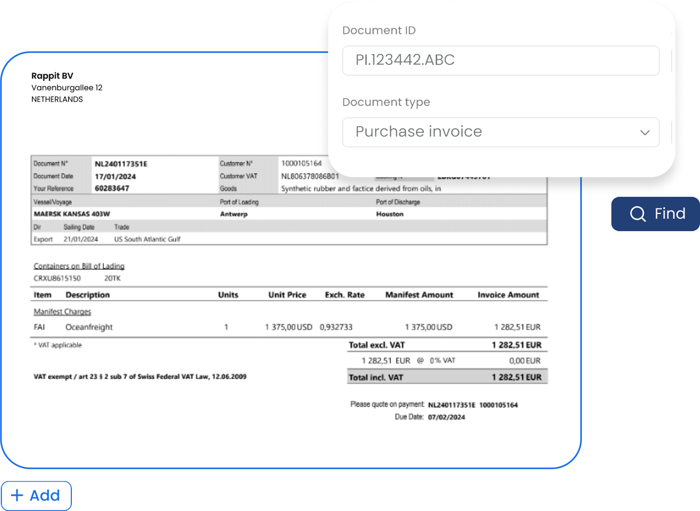Viewport: 700px width, 511px height.
Task: Expand the Document type chevron arrow
Action: tap(644, 133)
